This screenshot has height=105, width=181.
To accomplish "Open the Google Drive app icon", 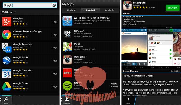I will click(7, 86).
